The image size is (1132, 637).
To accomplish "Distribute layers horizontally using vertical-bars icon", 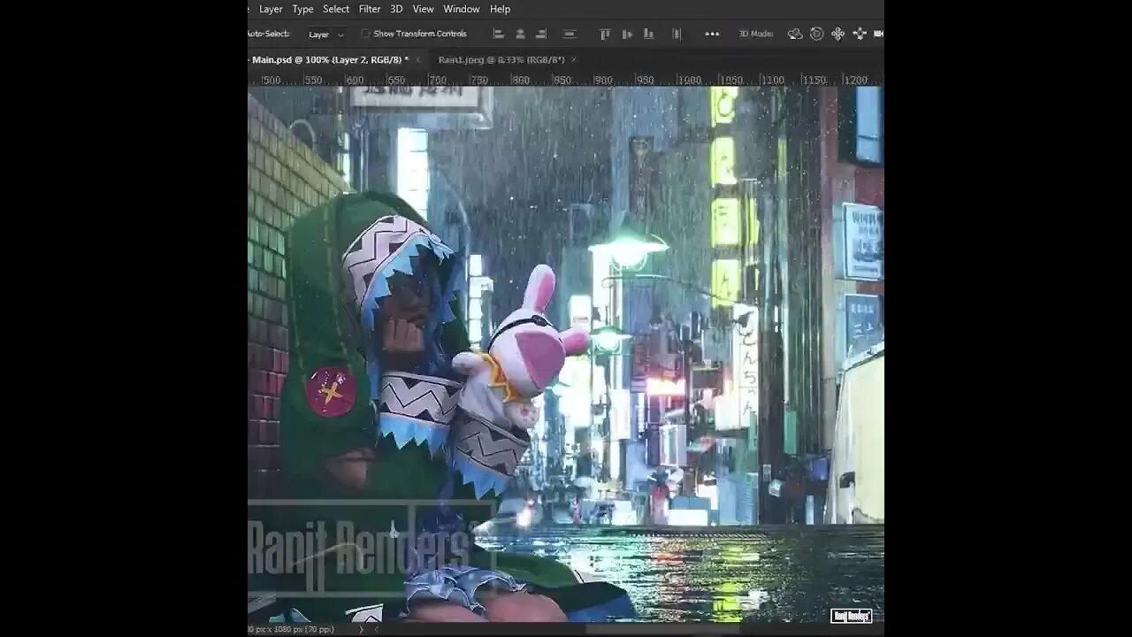I will click(677, 34).
